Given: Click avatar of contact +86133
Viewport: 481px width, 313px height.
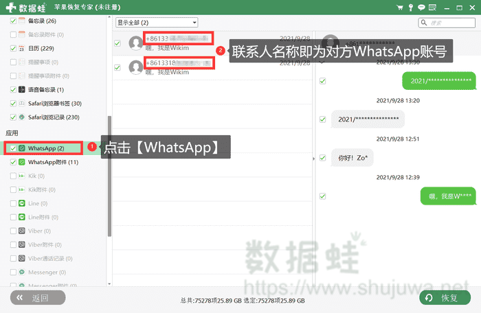Looking at the screenshot, I should [136, 43].
